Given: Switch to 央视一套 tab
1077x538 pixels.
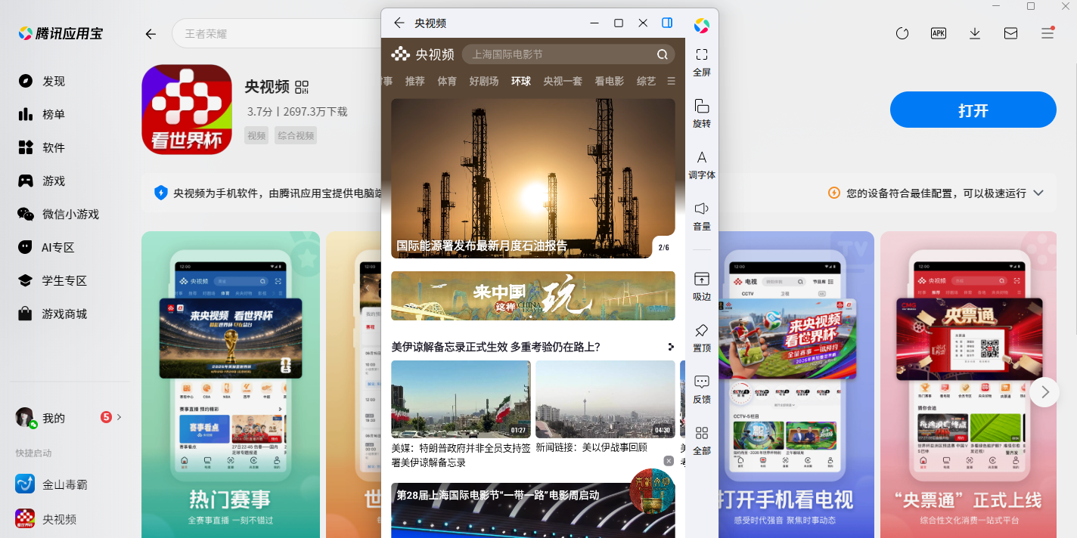Looking at the screenshot, I should (x=563, y=81).
